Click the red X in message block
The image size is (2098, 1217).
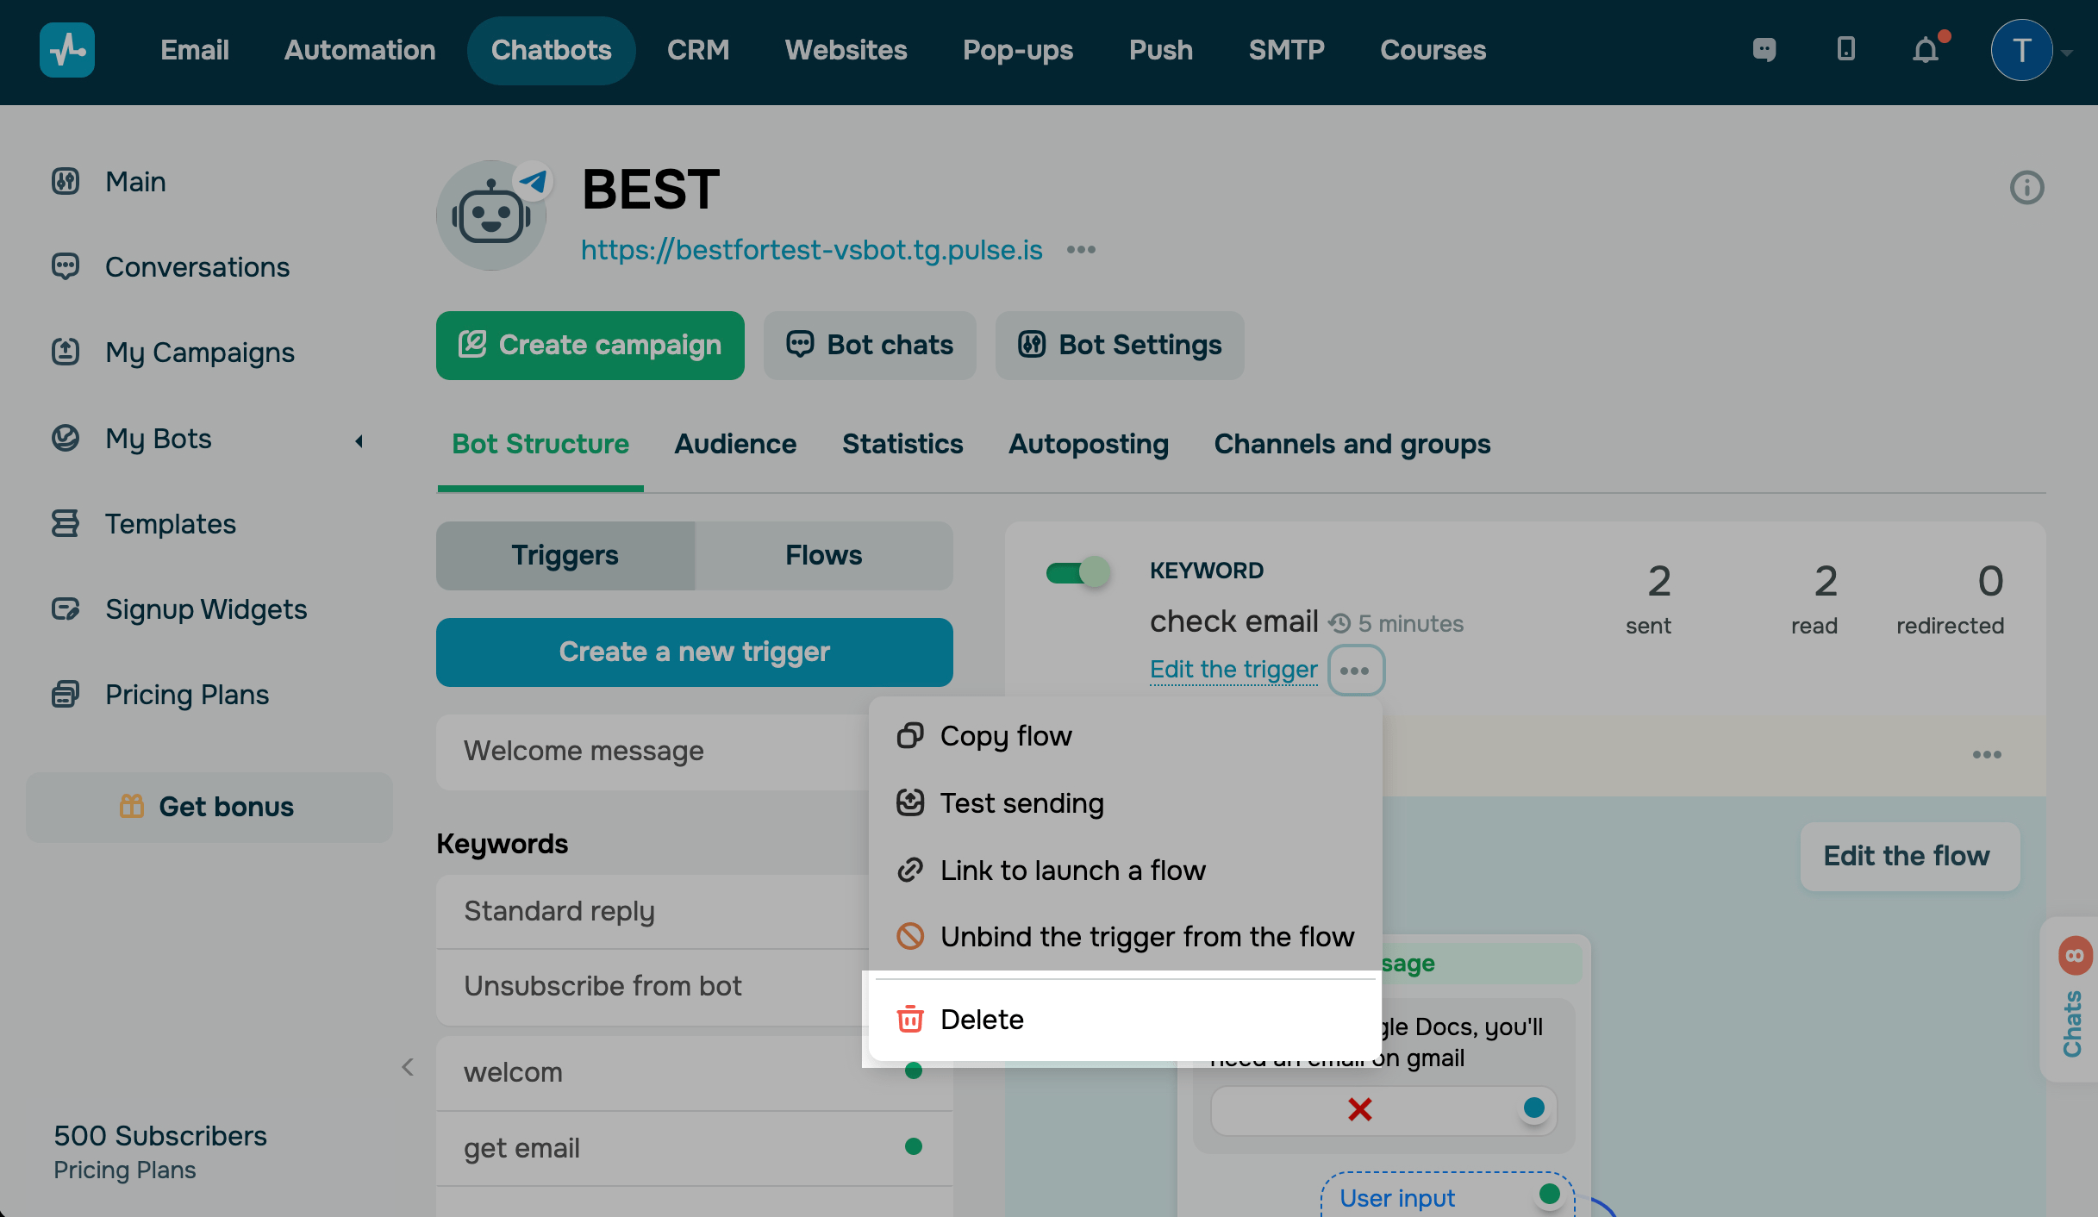click(x=1359, y=1109)
